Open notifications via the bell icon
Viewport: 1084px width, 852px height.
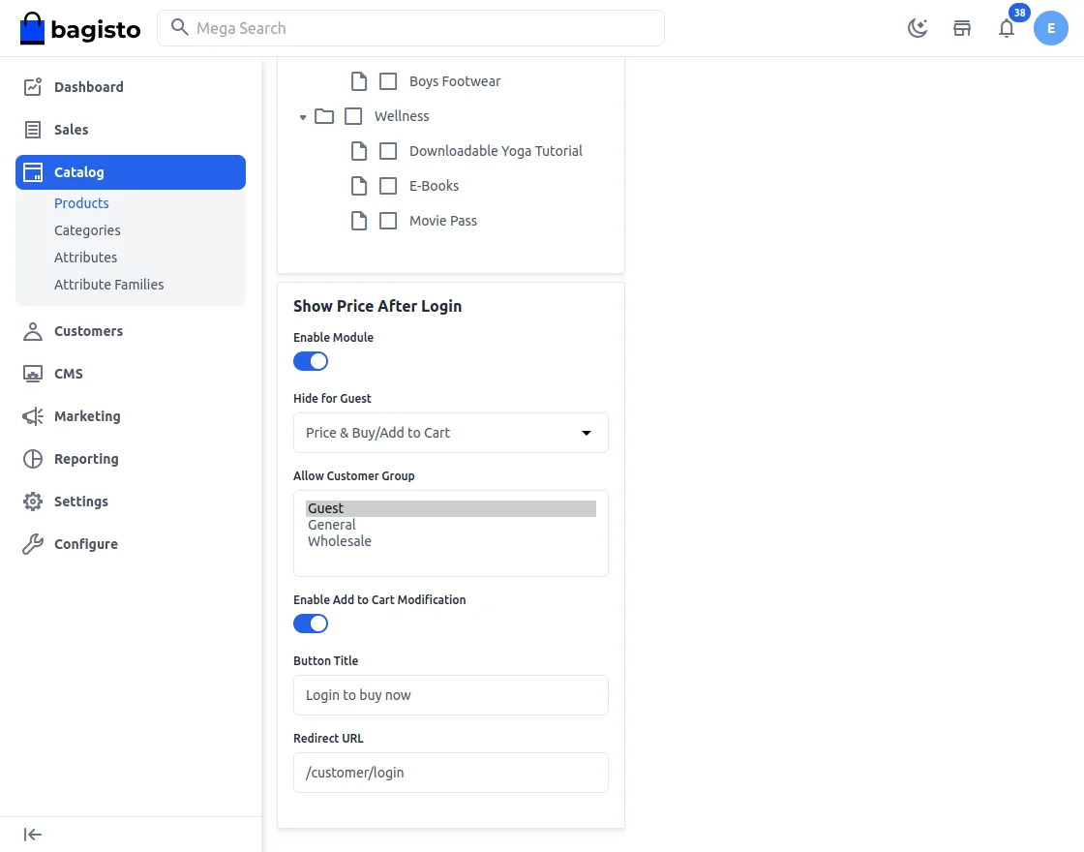(1006, 29)
